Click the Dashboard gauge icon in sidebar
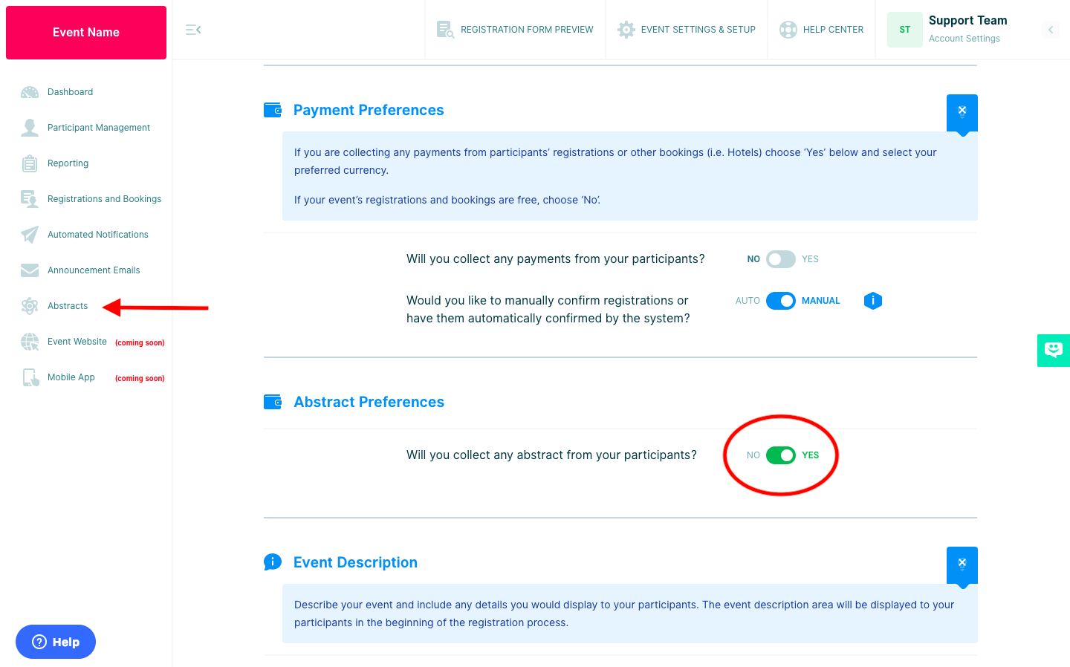1070x667 pixels. coord(30,92)
